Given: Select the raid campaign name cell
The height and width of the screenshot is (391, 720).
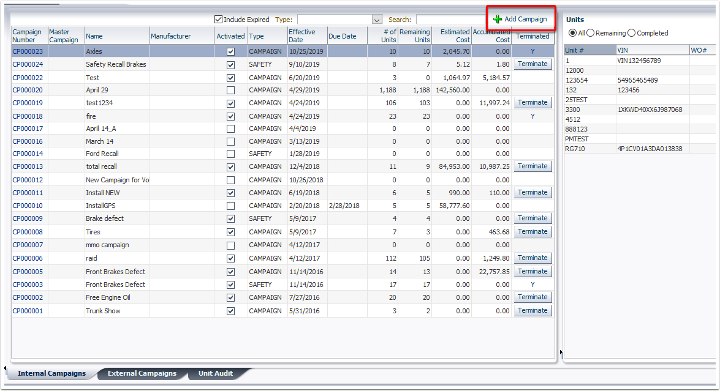Looking at the screenshot, I should pos(117,259).
